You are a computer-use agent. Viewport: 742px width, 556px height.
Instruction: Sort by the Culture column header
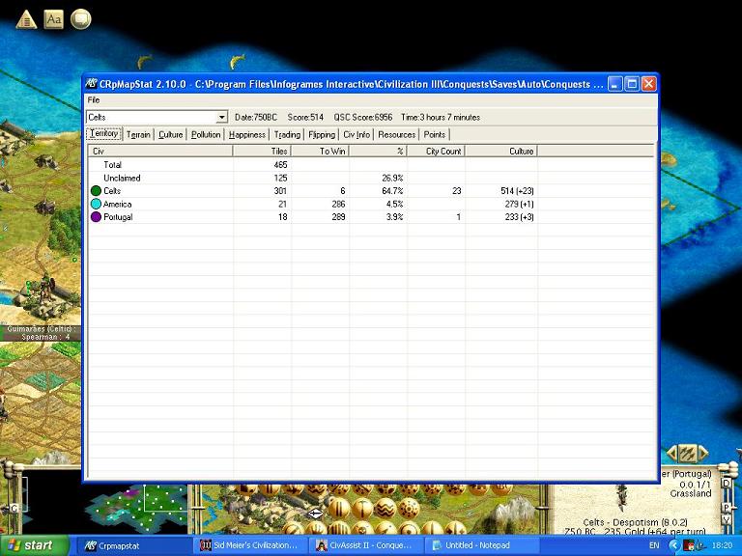(x=501, y=152)
